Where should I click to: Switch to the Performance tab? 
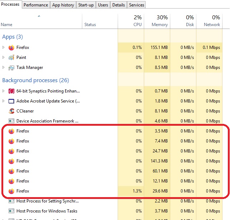36,5
